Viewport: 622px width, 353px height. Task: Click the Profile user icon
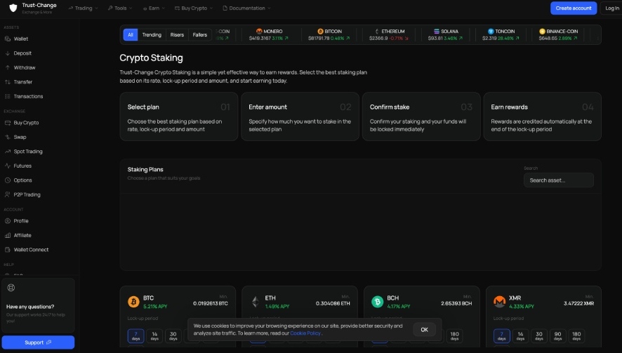tap(8, 221)
